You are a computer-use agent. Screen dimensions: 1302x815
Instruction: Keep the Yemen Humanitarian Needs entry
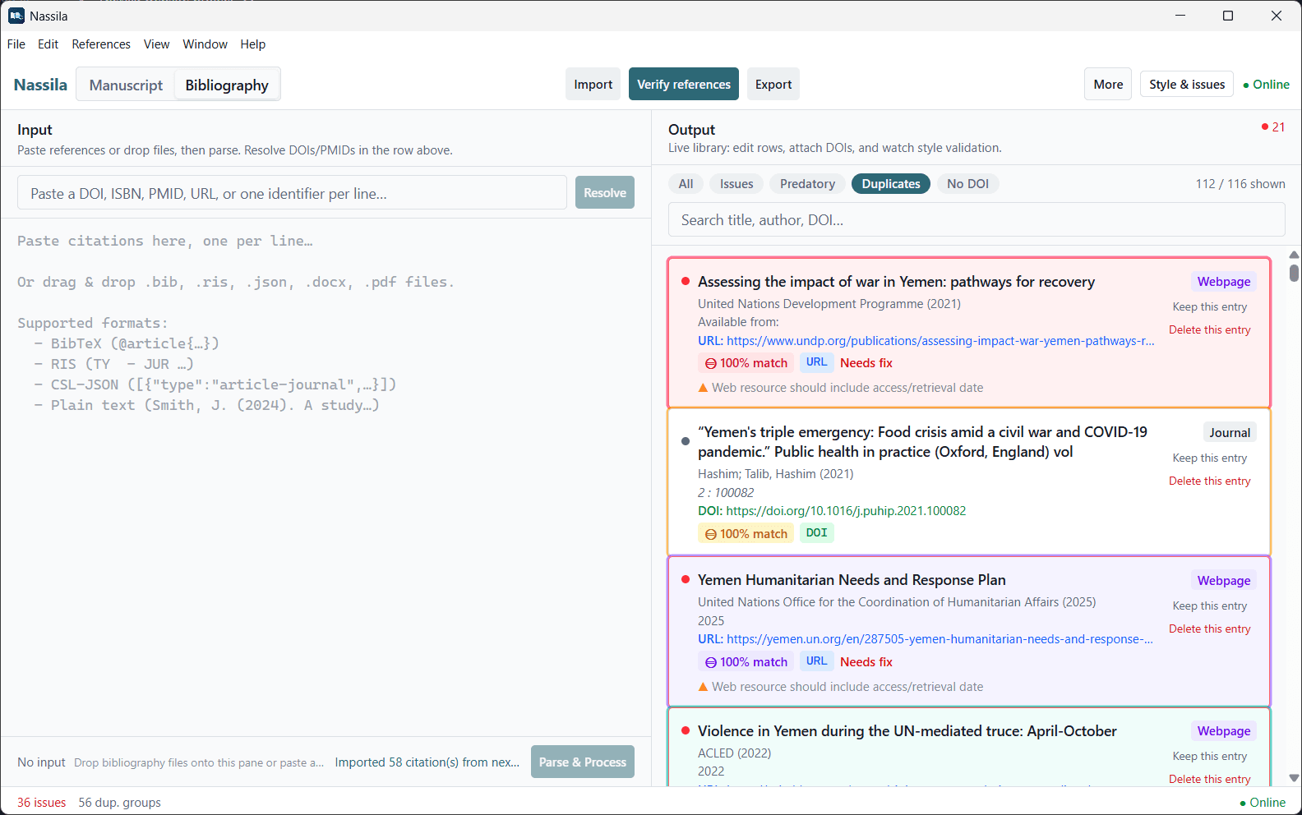click(x=1210, y=605)
